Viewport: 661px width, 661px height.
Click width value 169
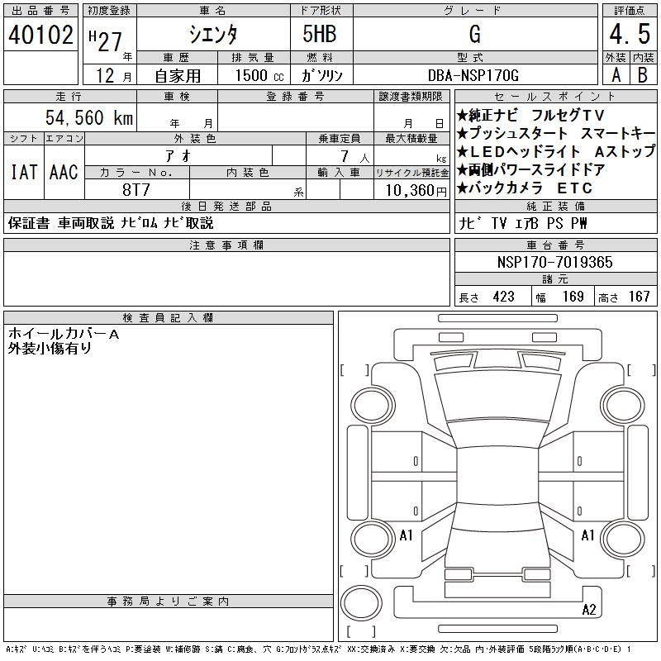[x=573, y=297]
